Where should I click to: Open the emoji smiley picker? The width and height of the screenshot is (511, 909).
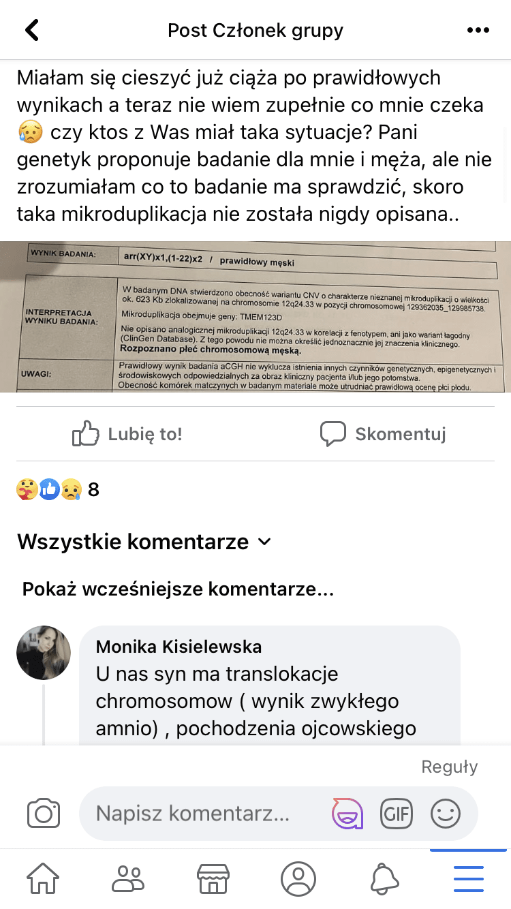pyautogui.click(x=446, y=813)
